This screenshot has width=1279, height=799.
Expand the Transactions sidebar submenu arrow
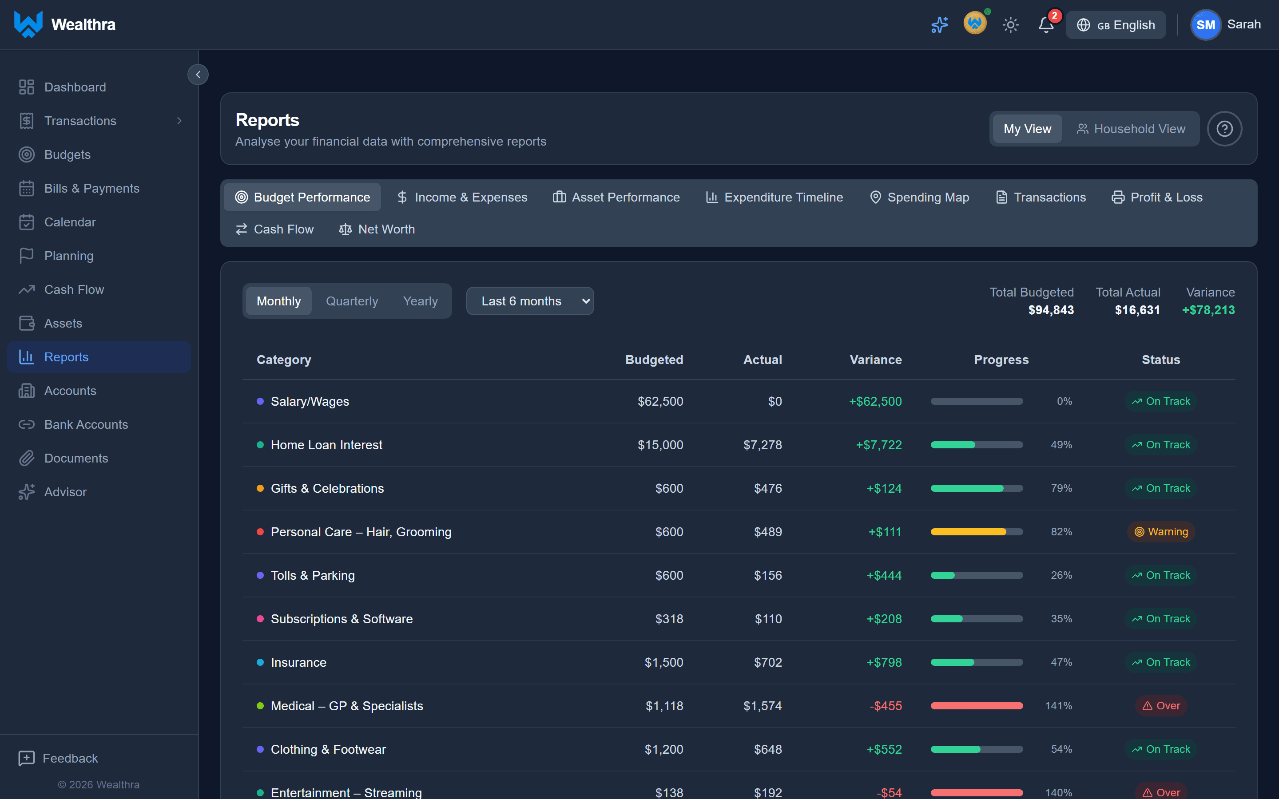pos(179,121)
